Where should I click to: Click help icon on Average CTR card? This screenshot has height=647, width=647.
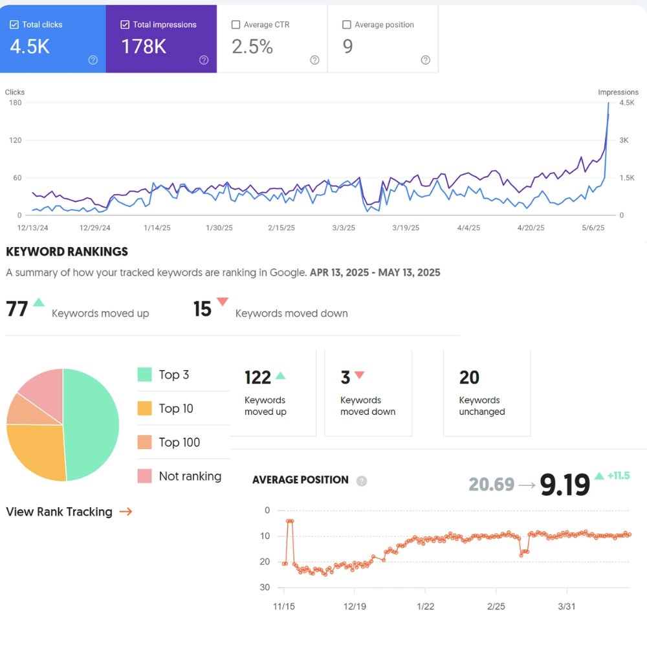314,60
